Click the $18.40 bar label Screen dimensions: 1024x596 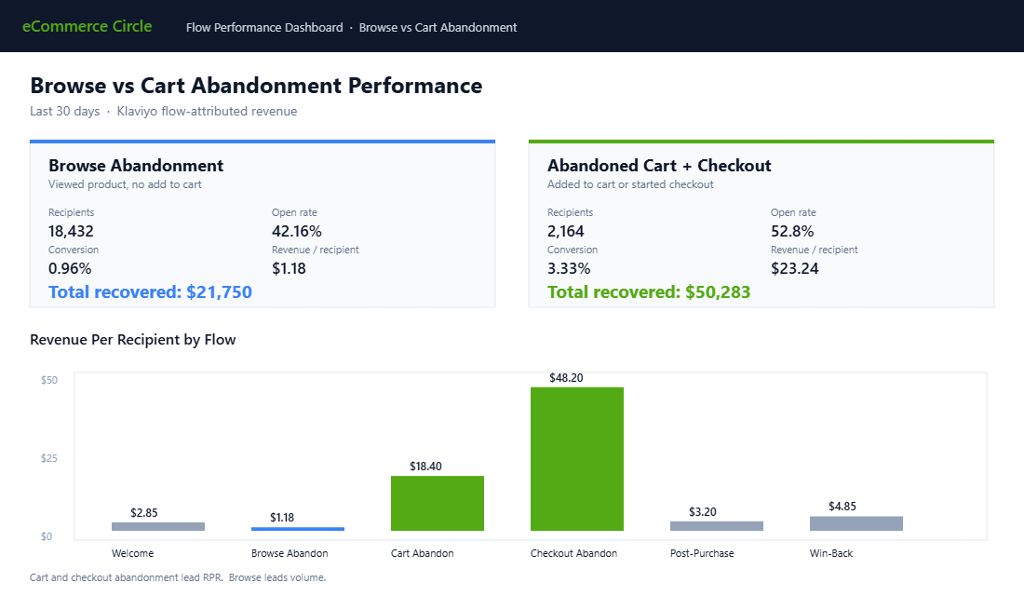[x=425, y=467]
